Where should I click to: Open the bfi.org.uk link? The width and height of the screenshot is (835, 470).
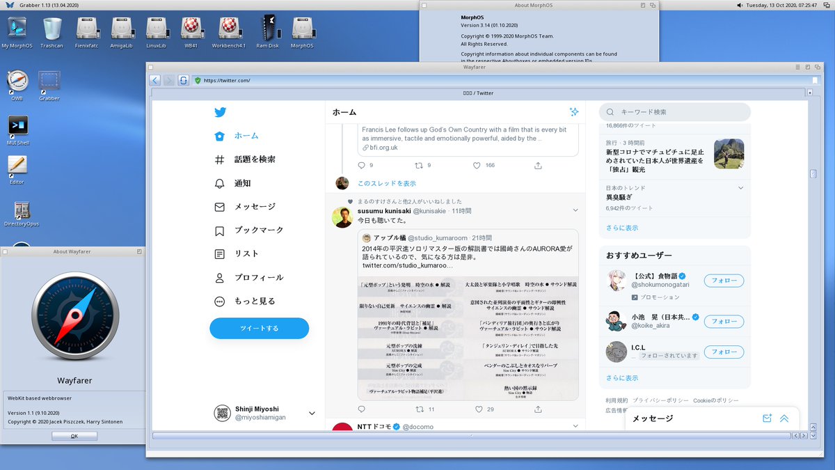click(384, 148)
